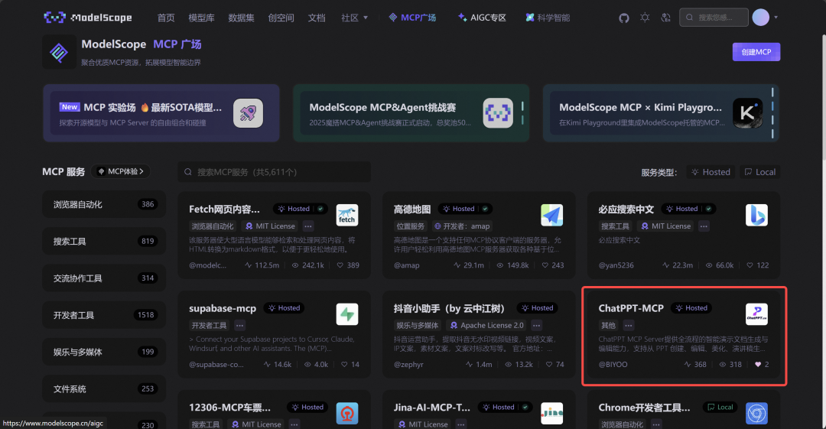Focus the header search box
Screen dimensions: 826x429
(x=714, y=18)
